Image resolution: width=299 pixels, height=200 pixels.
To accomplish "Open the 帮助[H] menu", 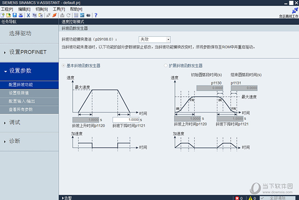I will tap(76, 9).
